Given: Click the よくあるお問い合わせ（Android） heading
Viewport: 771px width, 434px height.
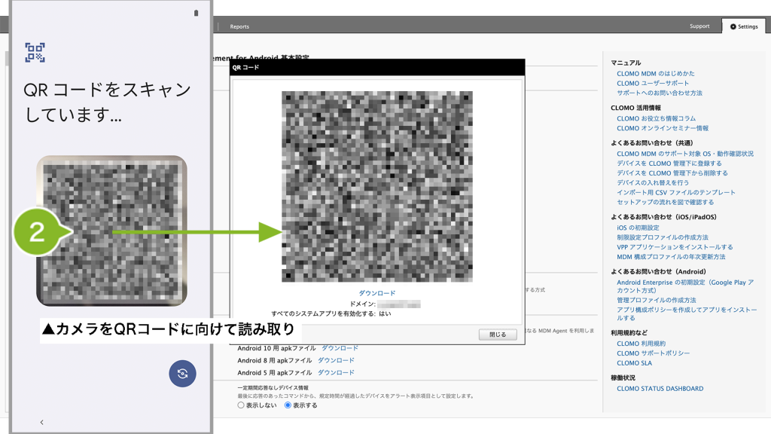Looking at the screenshot, I should point(658,271).
